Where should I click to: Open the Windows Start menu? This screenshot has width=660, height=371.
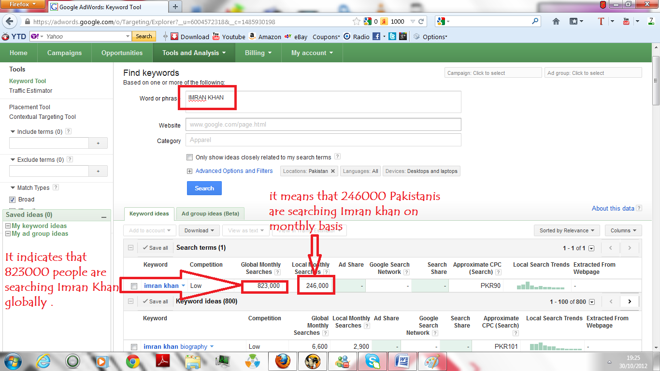(x=13, y=361)
